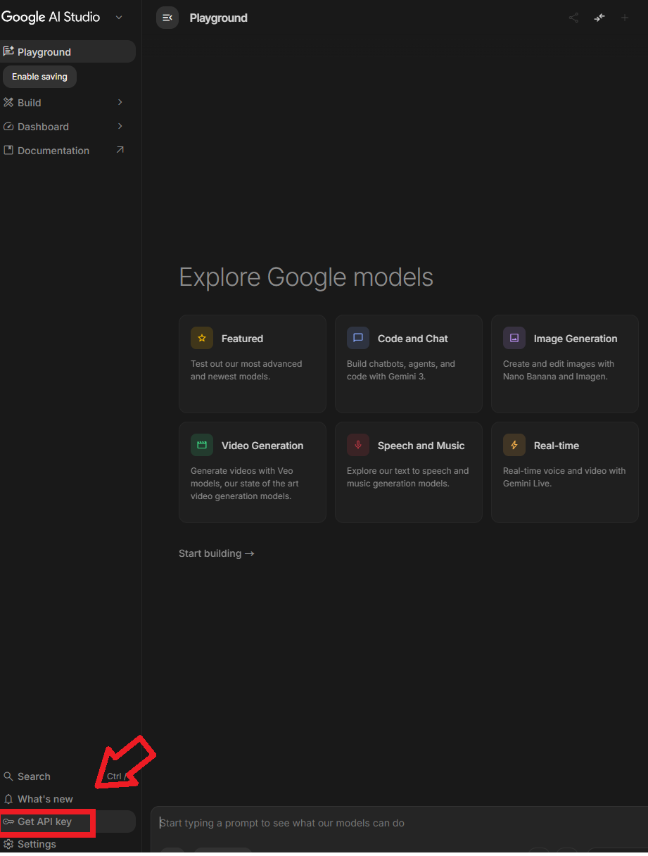The height and width of the screenshot is (856, 648).
Task: Open dropdown next to Google AI Studio logo
Action: (119, 18)
